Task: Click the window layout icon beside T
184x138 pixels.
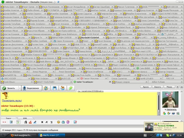Action: [182, 87]
